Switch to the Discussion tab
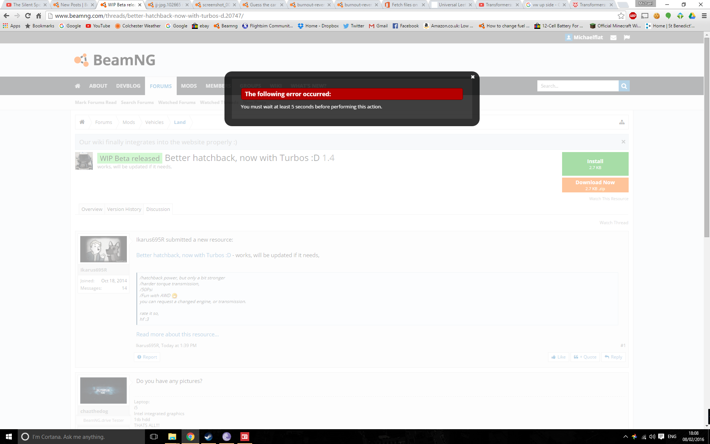Viewport: 710px width, 444px height. point(158,209)
